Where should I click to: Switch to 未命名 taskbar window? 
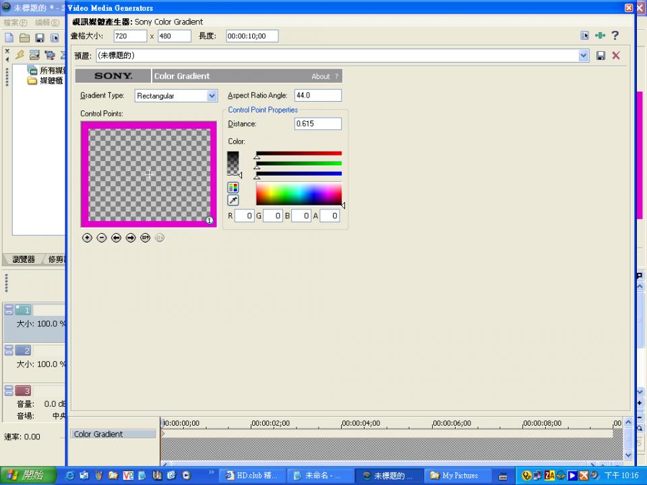(319, 476)
